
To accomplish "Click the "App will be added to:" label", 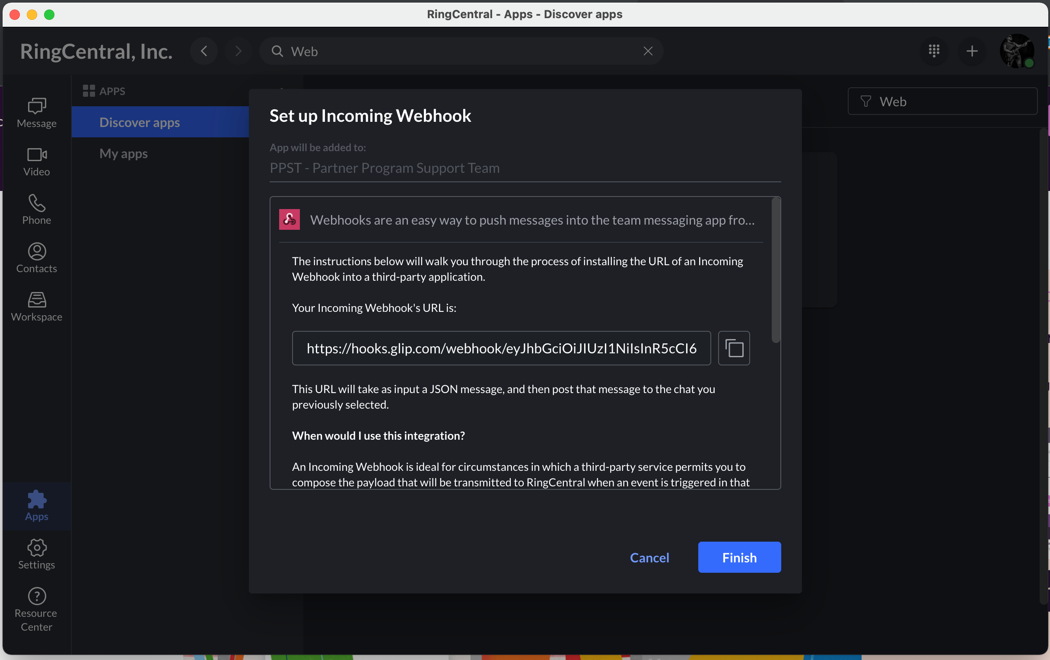I will (318, 147).
